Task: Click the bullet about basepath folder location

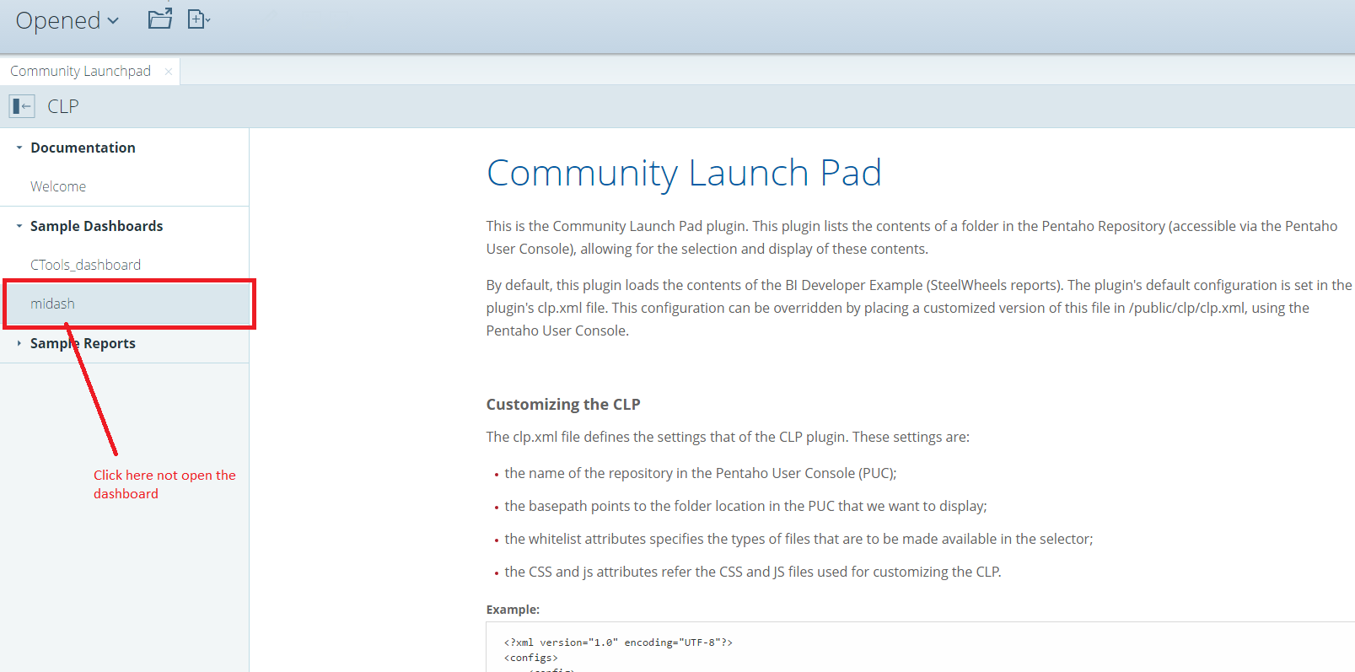Action: (x=745, y=506)
